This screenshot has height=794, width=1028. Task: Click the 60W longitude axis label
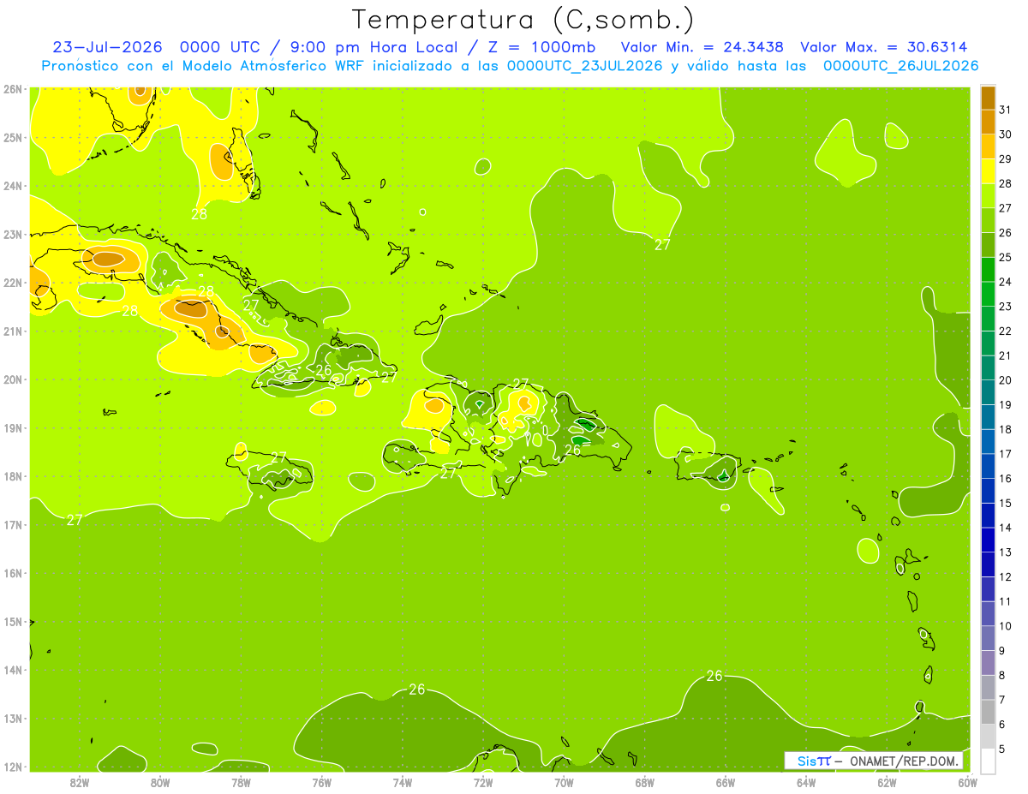(968, 782)
